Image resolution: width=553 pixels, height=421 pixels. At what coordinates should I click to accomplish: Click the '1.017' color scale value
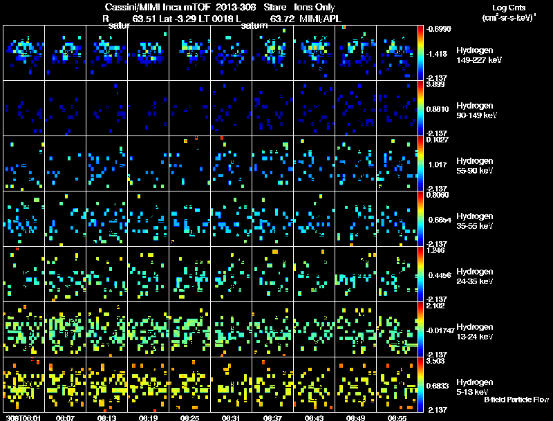438,165
